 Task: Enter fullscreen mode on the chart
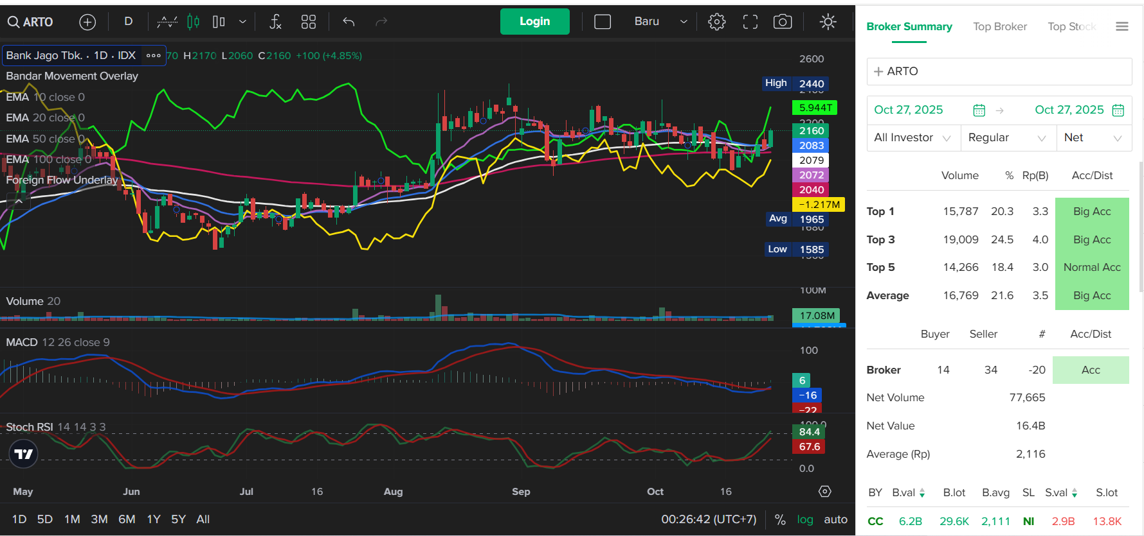click(x=750, y=22)
